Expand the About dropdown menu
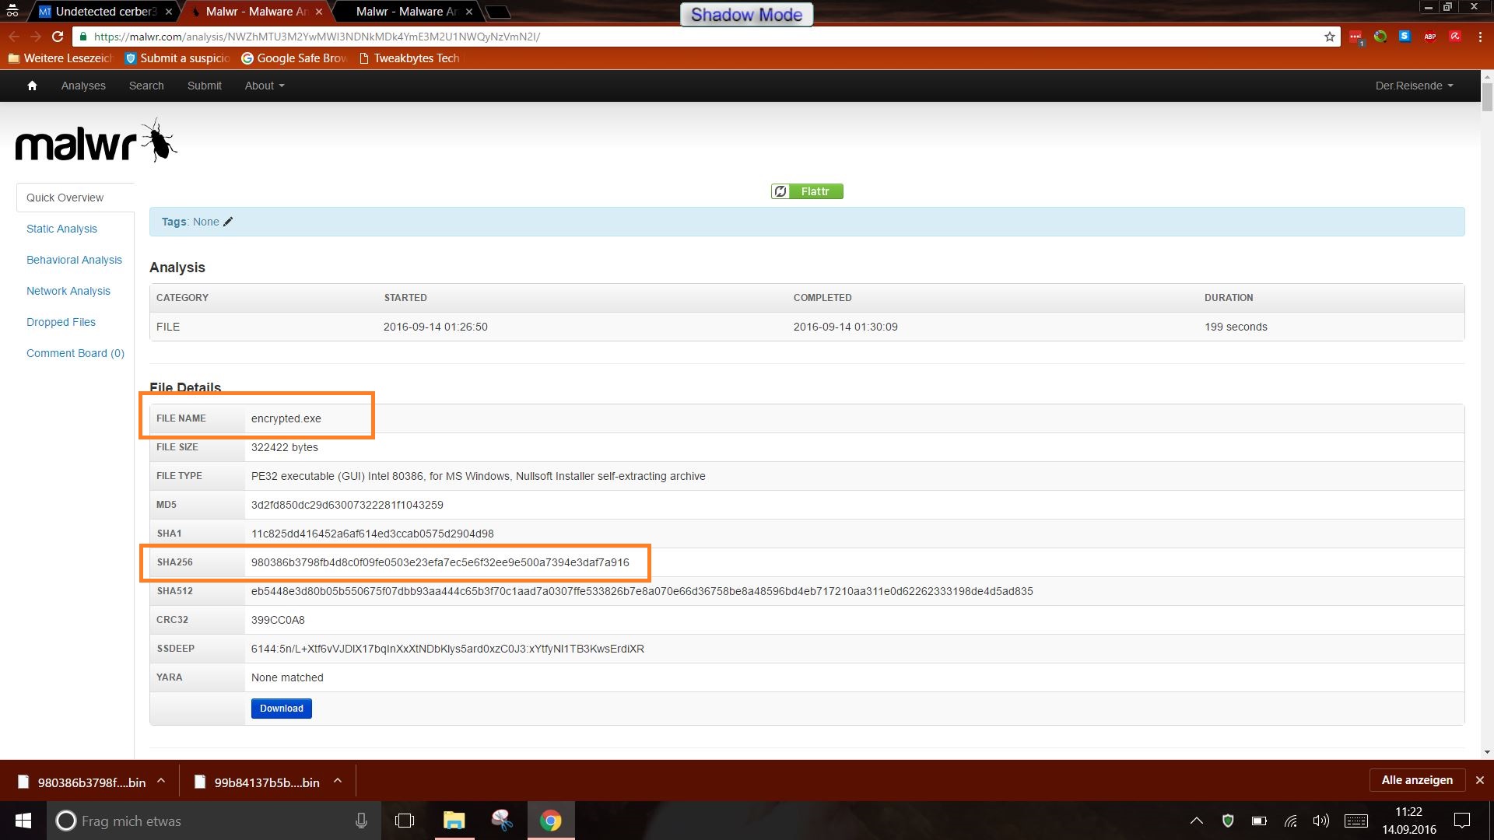Screen dimensions: 1494x840 [265, 86]
